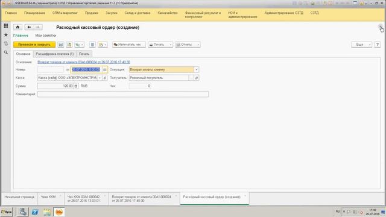This screenshot has width=386, height=217.
Task: Click the 'Чек' number field
Action: 140,86
